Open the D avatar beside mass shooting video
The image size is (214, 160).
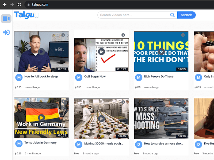click(139, 145)
